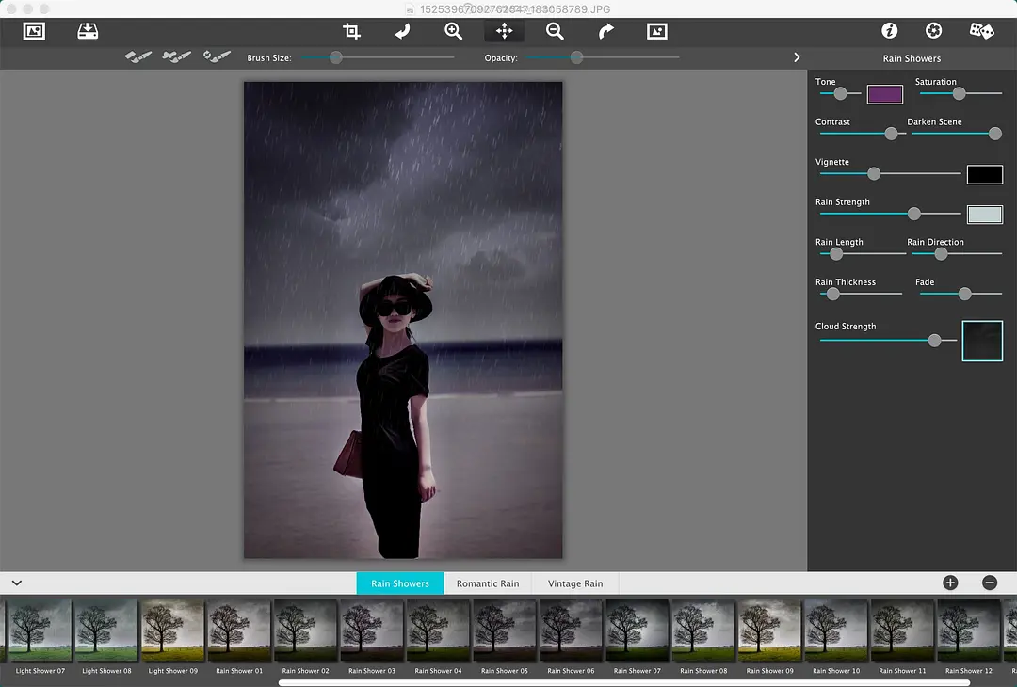1017x687 pixels.
Task: Click the open image icon
Action: point(34,31)
